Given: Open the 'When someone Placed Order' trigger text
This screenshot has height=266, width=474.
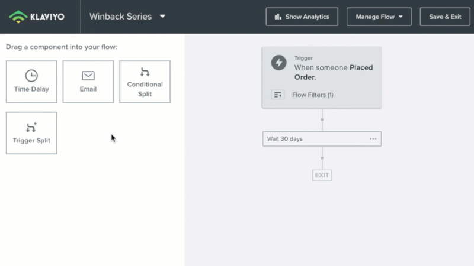Looking at the screenshot, I should click(333, 72).
